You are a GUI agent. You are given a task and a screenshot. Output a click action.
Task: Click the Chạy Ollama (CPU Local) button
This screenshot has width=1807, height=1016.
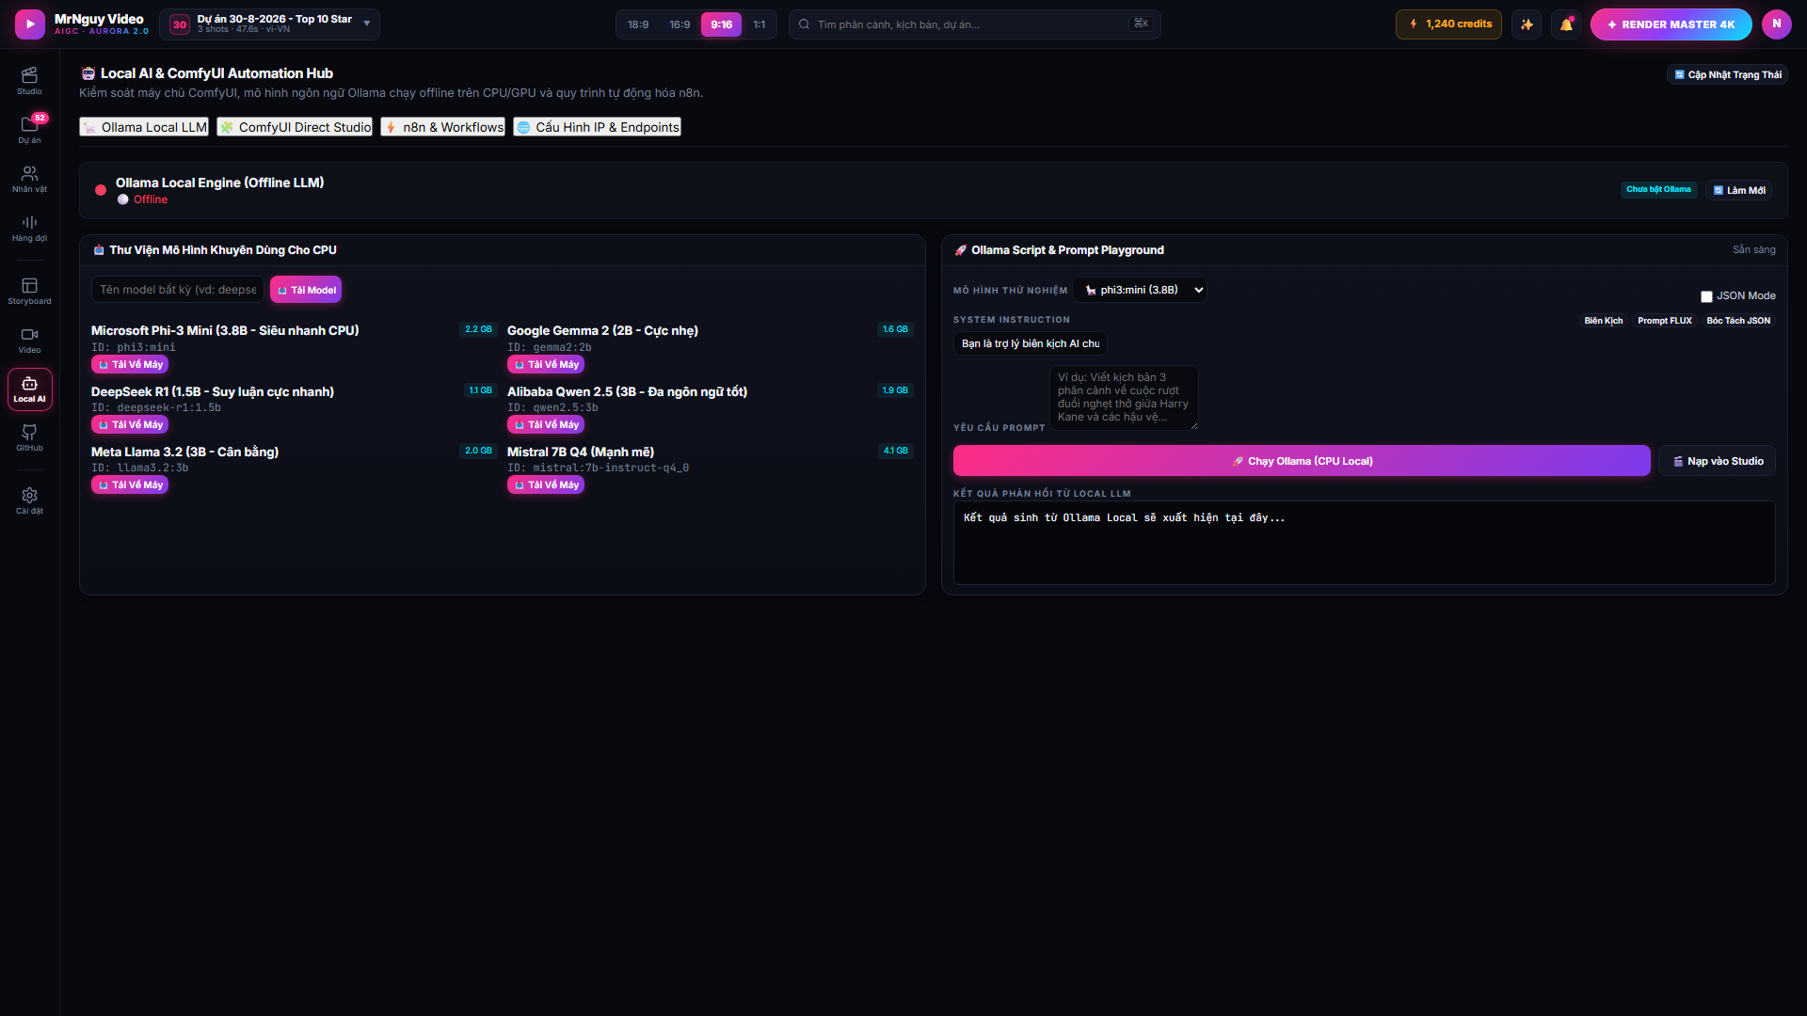[x=1302, y=461]
